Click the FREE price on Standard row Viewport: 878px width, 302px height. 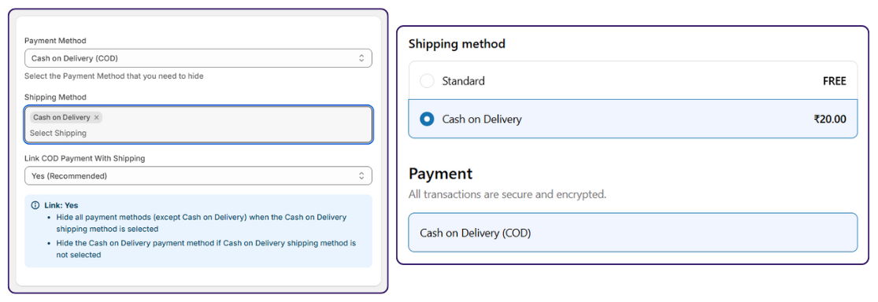pyautogui.click(x=835, y=81)
